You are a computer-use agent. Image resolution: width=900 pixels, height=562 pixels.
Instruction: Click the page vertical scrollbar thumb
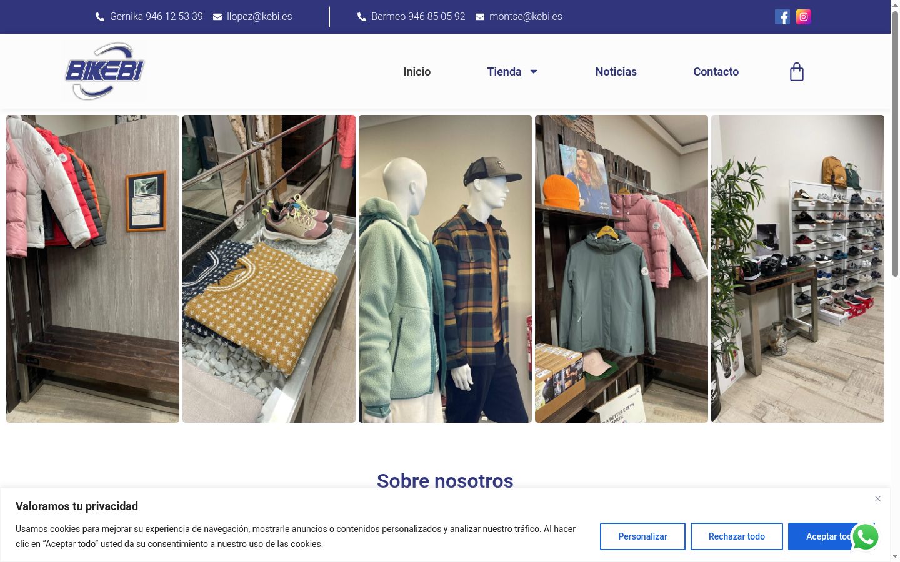(x=895, y=144)
